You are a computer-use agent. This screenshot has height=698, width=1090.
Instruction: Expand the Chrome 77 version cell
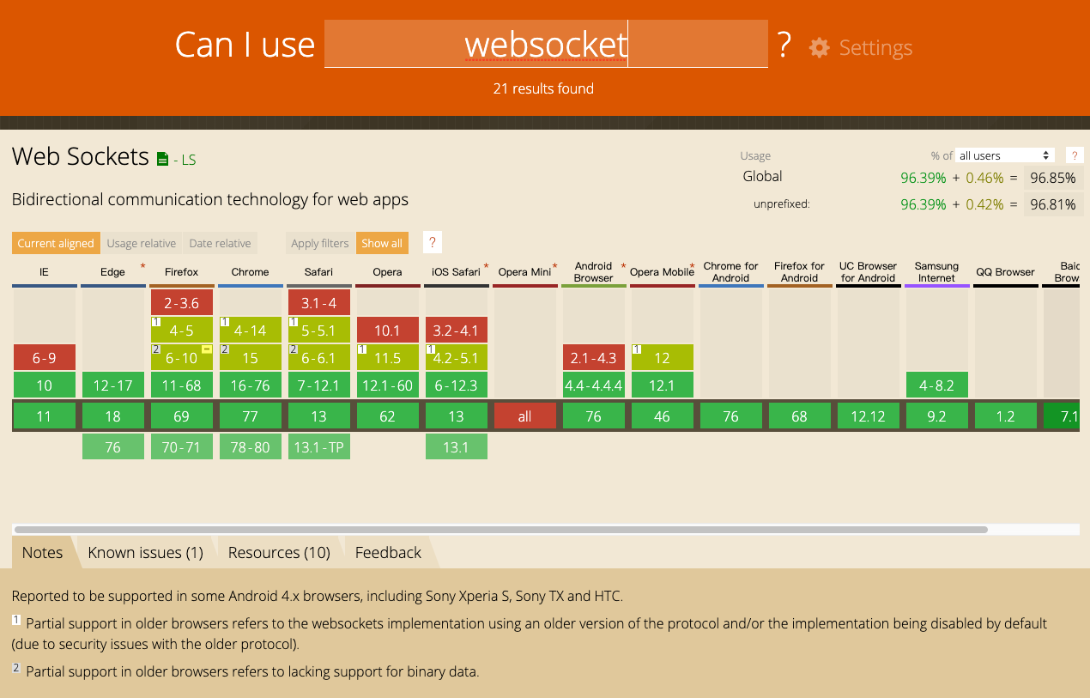coord(250,416)
